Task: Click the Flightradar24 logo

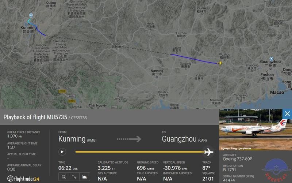Action: tap(23, 179)
